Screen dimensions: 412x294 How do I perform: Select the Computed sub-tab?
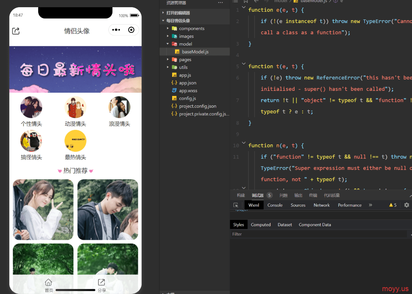click(x=261, y=224)
